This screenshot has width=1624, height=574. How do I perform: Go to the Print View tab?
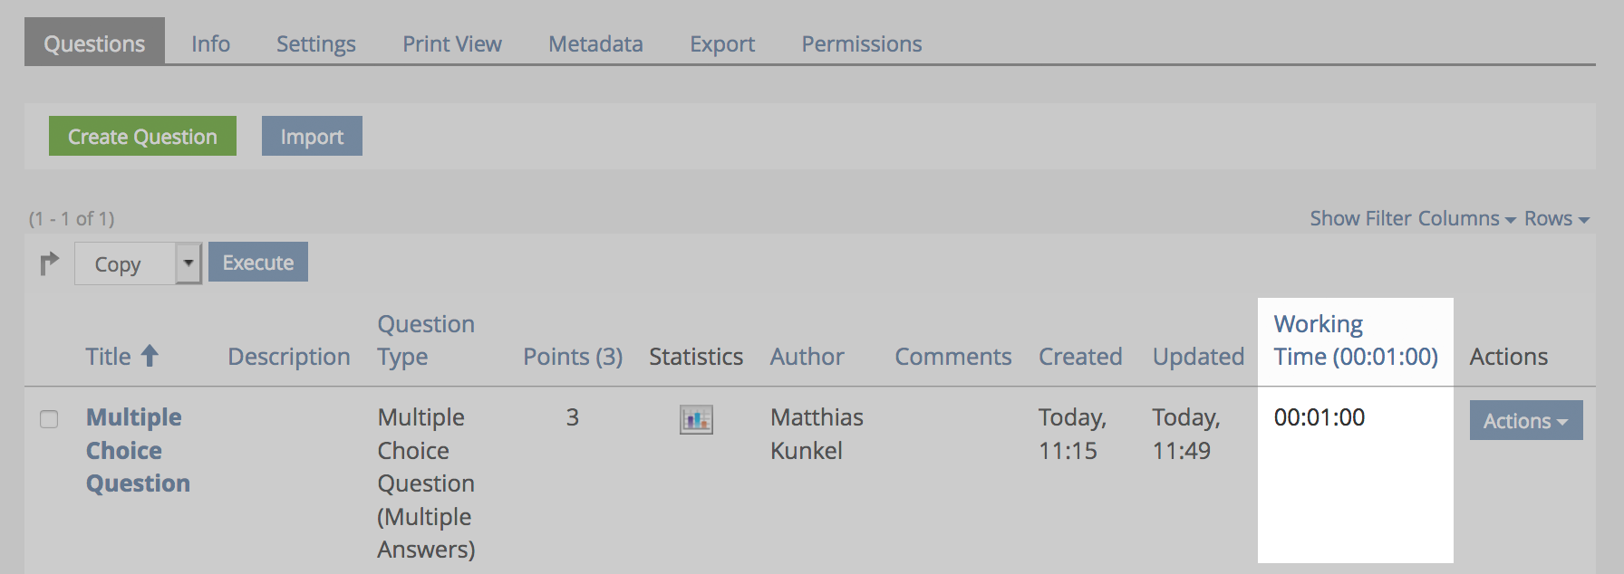[452, 43]
